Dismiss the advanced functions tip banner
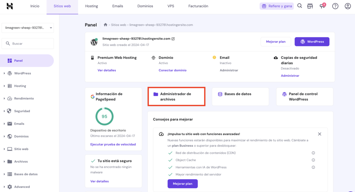This screenshot has height=192, width=355. (320, 134)
